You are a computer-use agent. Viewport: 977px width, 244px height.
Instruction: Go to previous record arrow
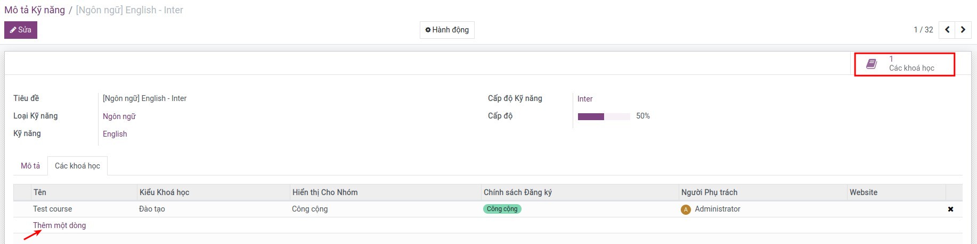(x=947, y=30)
